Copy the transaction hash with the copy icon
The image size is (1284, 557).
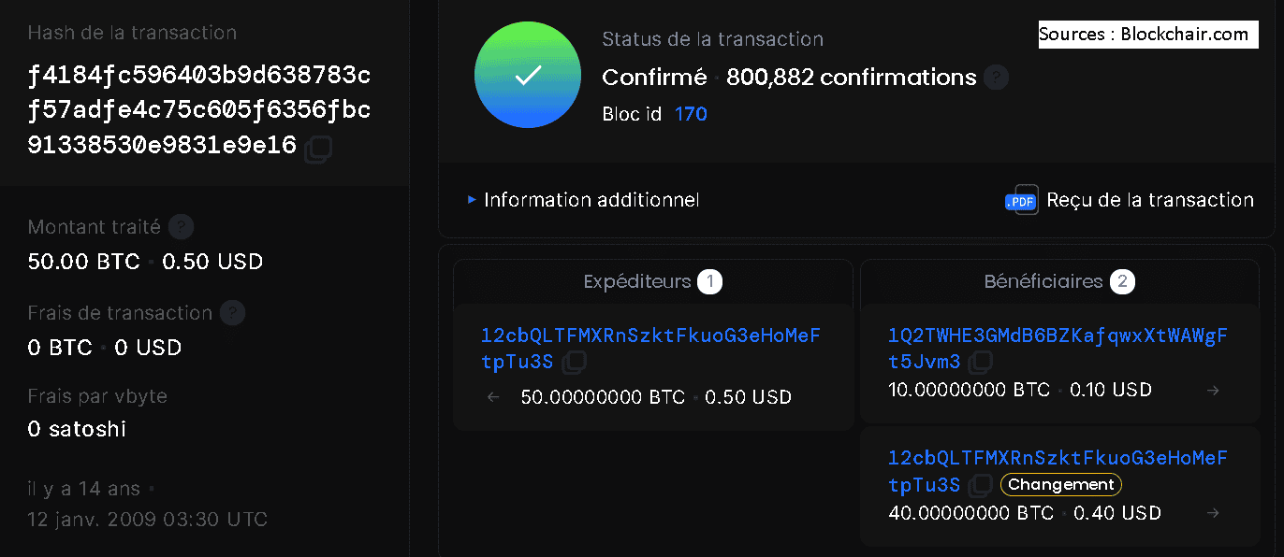319,148
